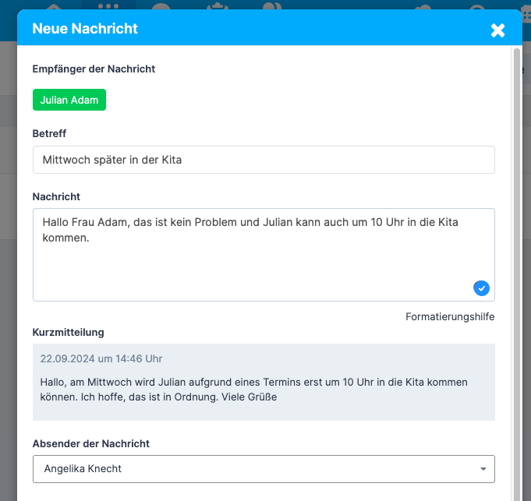Select the Julian Adam recipient tag
The image size is (531, 501).
tap(69, 100)
